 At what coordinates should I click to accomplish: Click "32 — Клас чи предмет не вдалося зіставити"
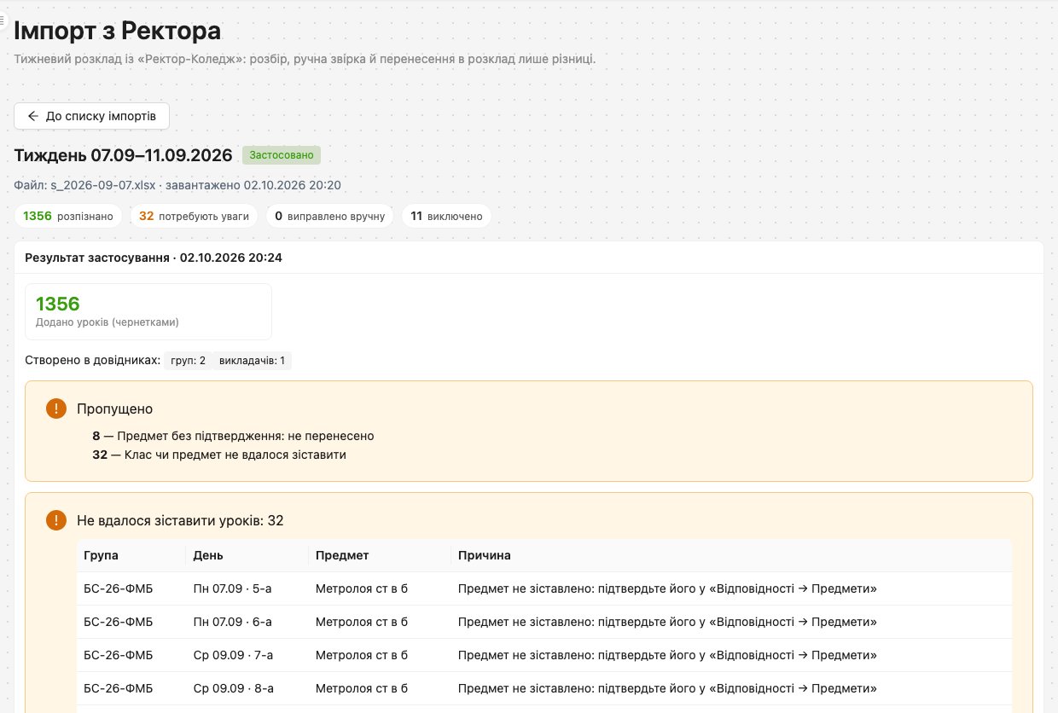click(x=219, y=455)
